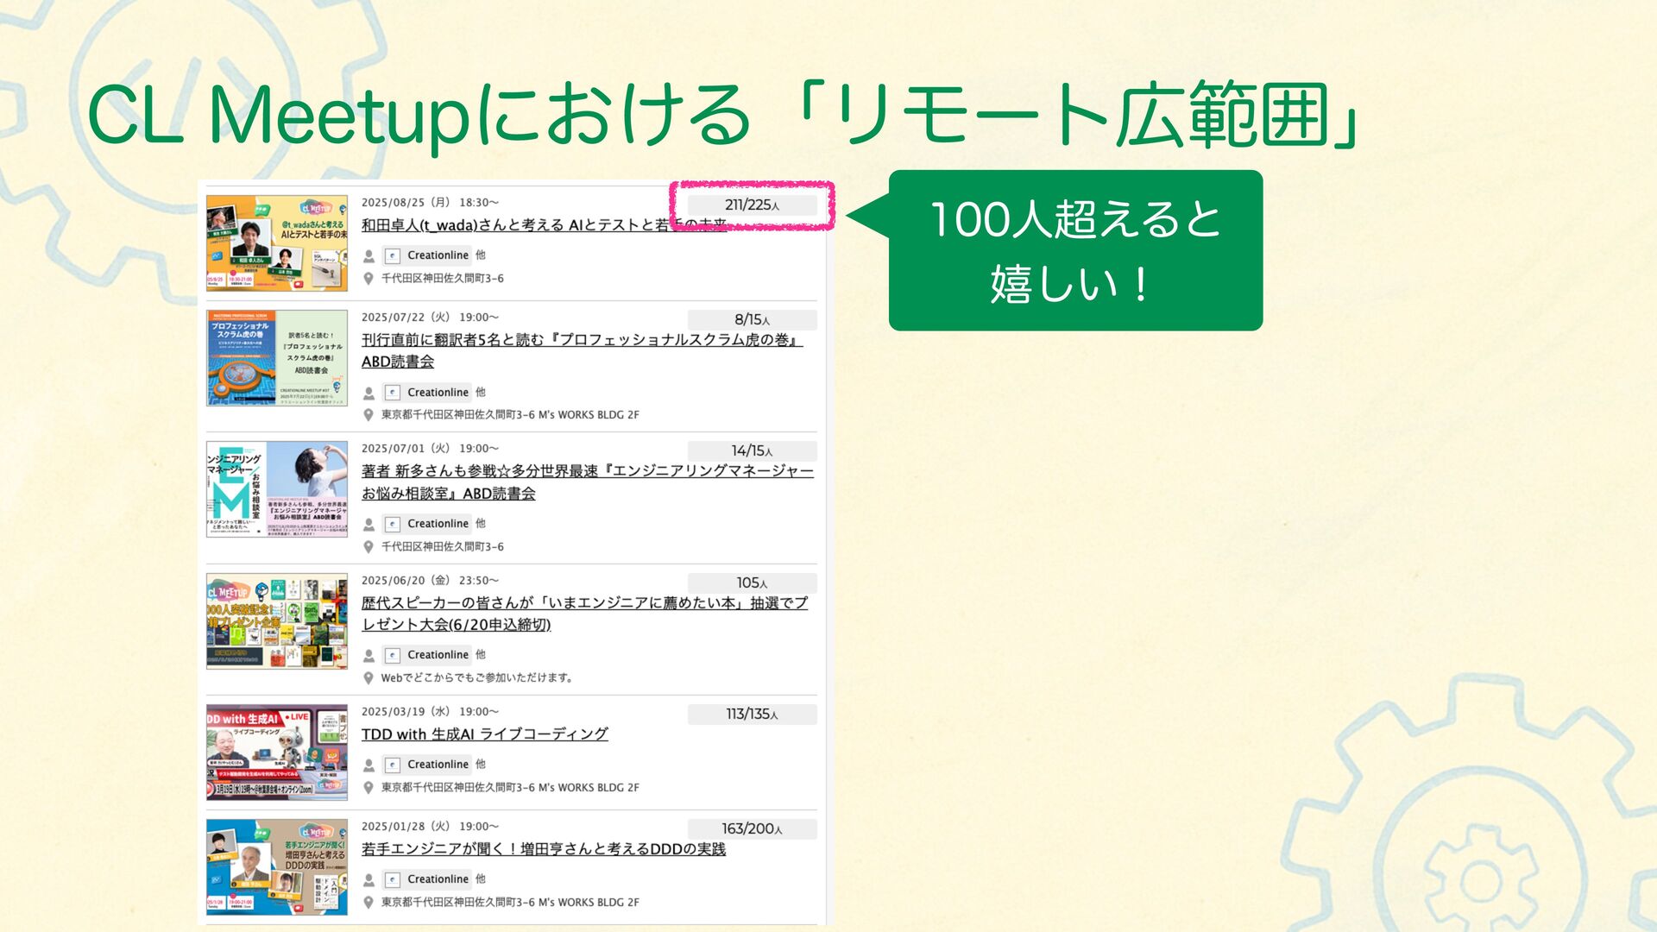
Task: Click thumbnail of TDD with 生成AI event
Action: [x=277, y=753]
